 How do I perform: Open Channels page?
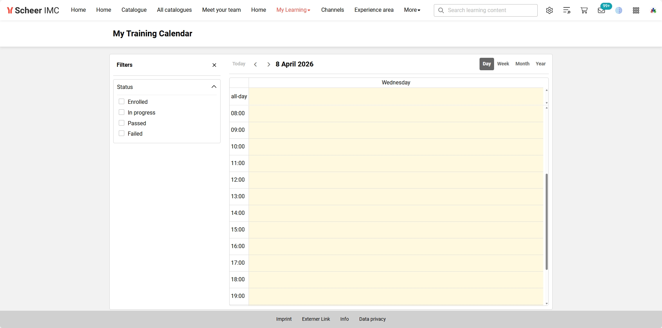coord(332,10)
